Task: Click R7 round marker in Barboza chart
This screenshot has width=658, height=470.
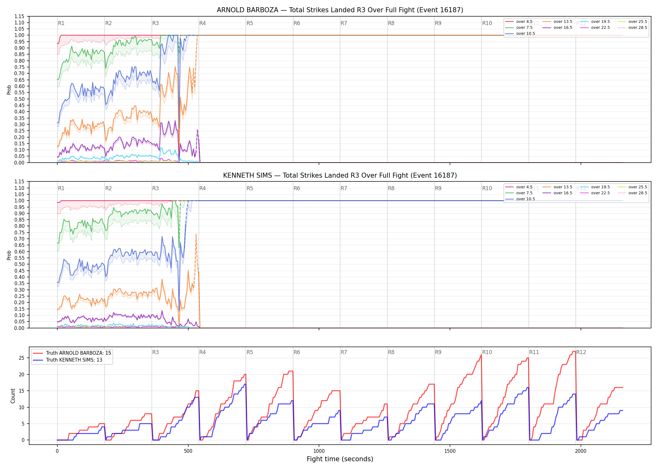Action: click(344, 23)
